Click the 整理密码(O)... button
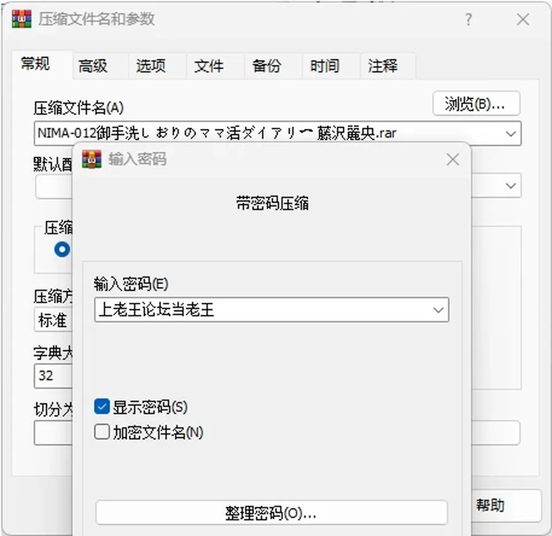This screenshot has height=536, width=552. tap(271, 513)
